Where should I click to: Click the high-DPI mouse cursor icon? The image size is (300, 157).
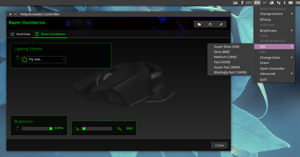(x=119, y=128)
